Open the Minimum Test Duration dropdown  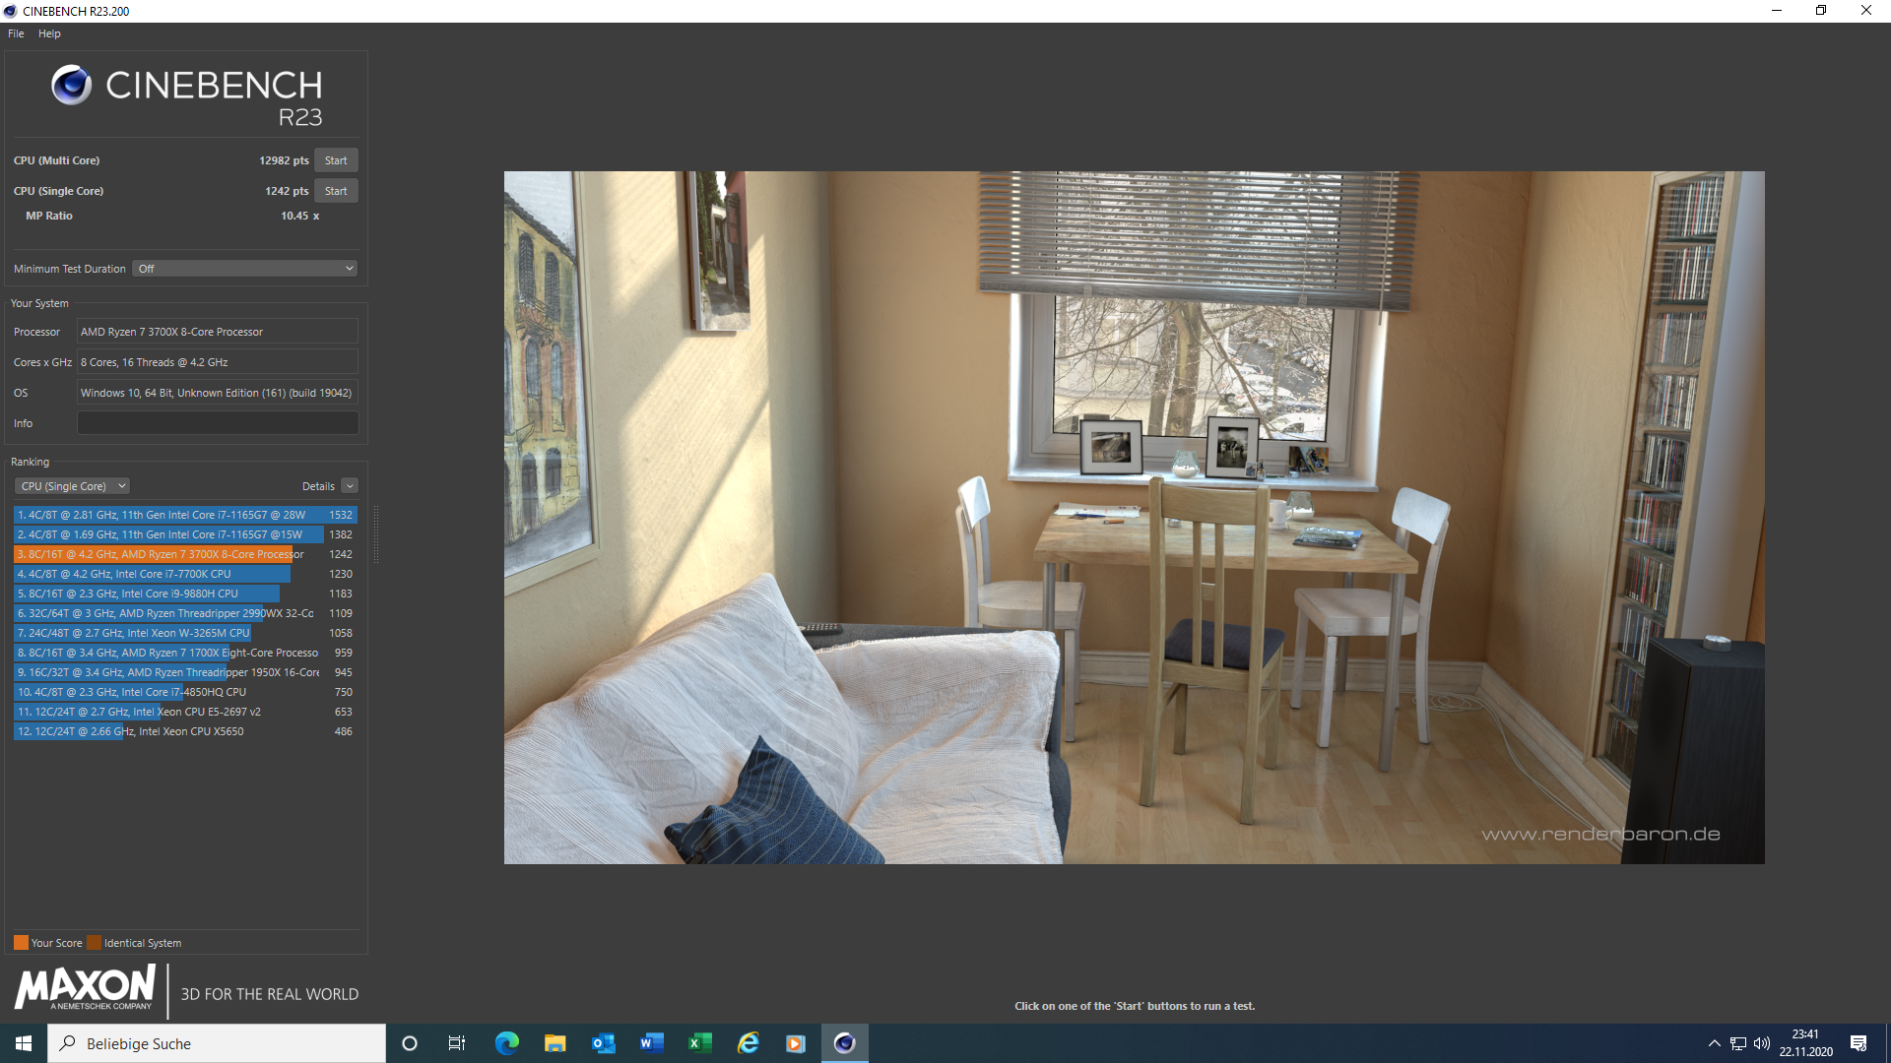click(x=244, y=268)
